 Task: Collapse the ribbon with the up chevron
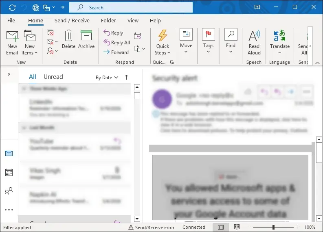[317, 63]
